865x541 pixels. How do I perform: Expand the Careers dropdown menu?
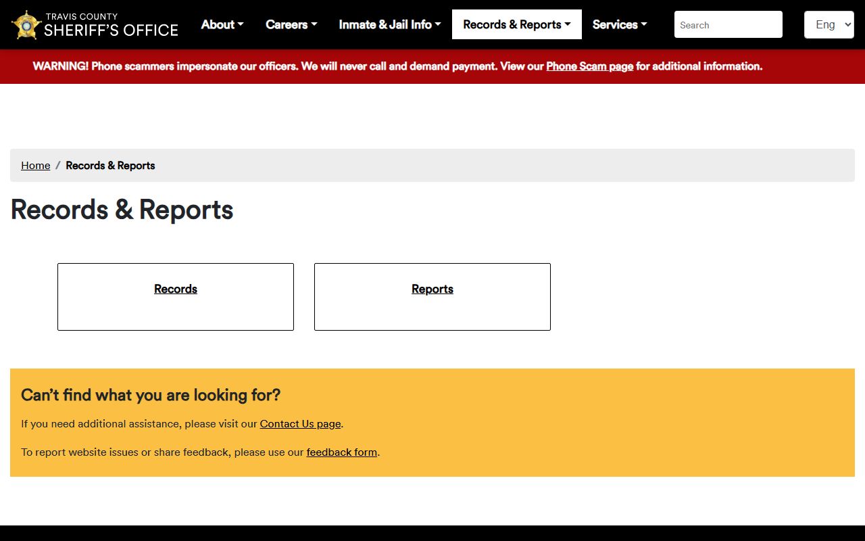click(x=291, y=24)
